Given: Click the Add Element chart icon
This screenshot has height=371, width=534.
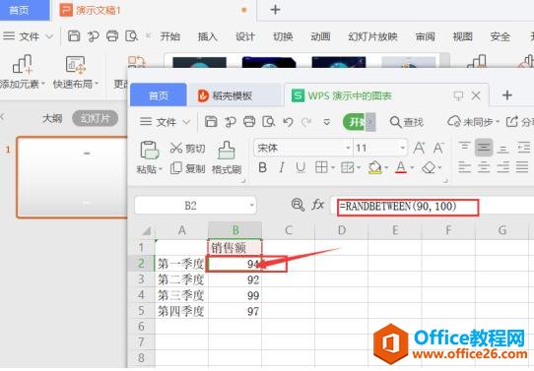Looking at the screenshot, I should click(22, 65).
